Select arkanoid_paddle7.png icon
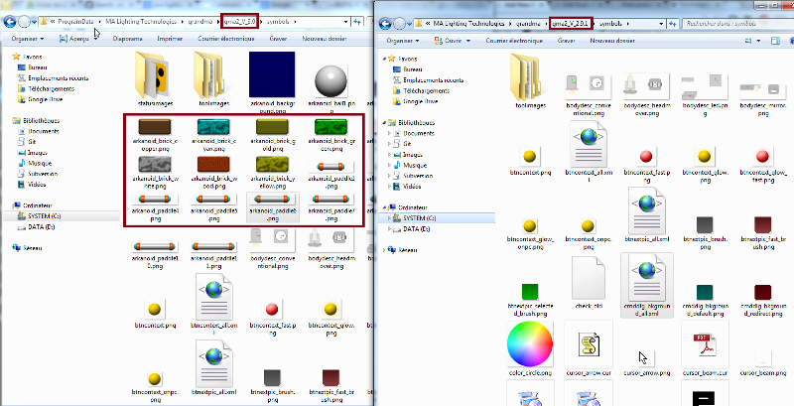This screenshot has width=794, height=406. tap(331, 199)
